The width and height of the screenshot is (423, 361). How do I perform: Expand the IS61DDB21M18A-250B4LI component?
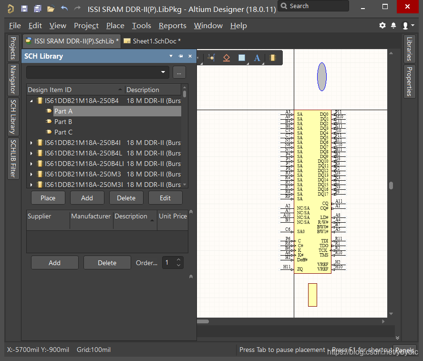click(31, 164)
